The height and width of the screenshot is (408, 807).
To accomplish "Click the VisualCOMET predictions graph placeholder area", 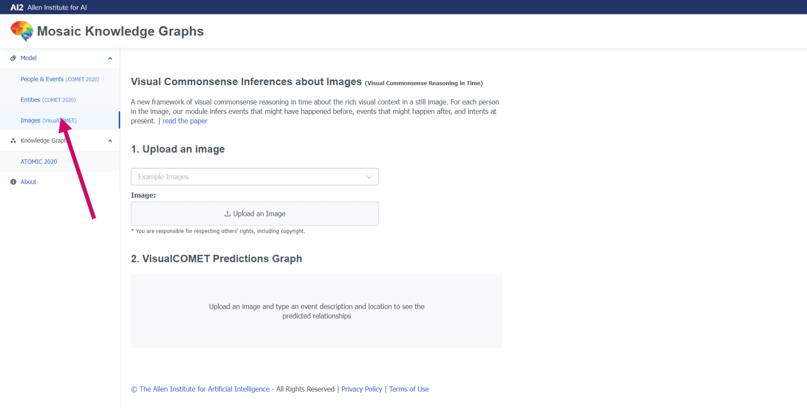I will (316, 311).
